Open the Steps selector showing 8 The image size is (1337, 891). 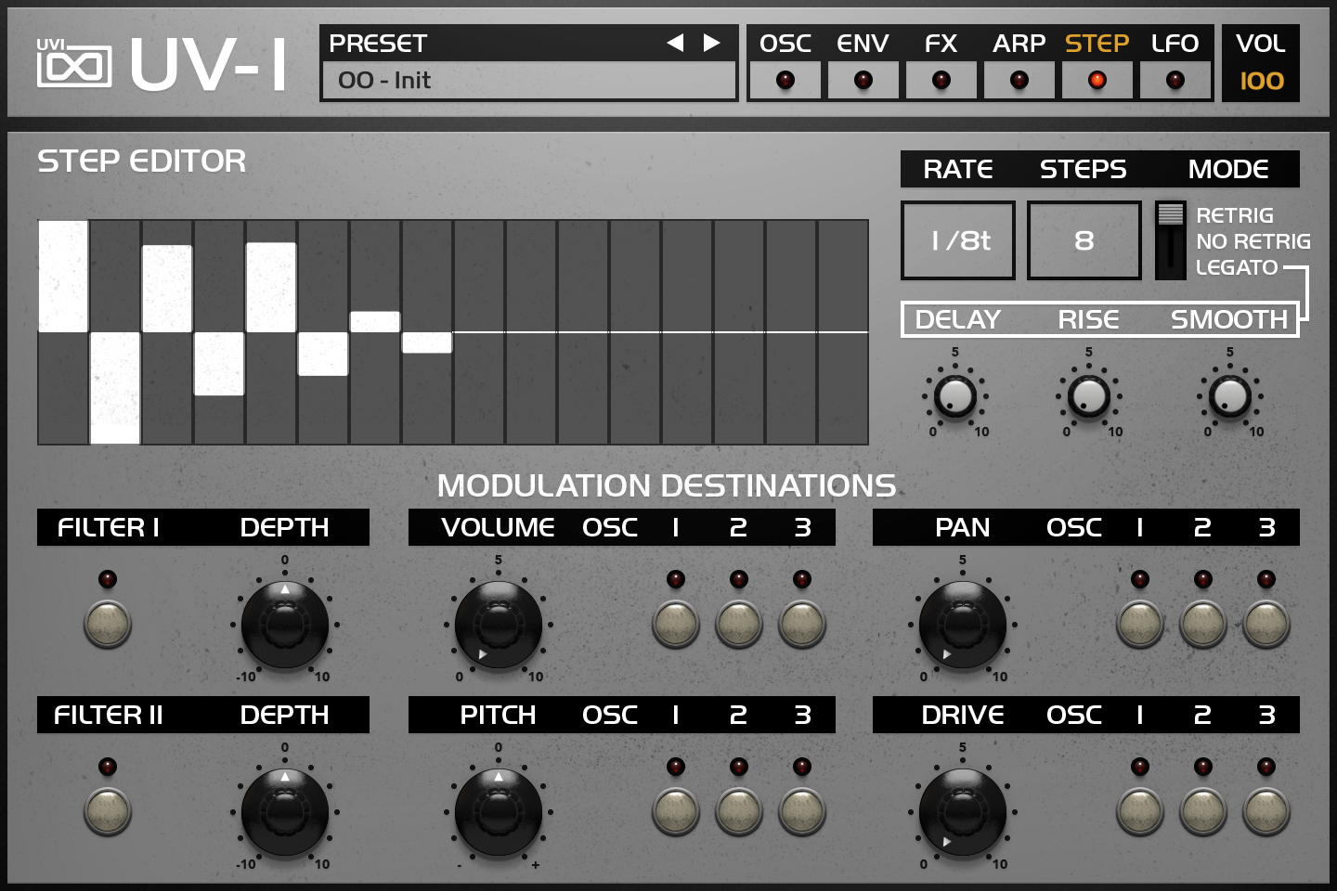(x=1084, y=240)
